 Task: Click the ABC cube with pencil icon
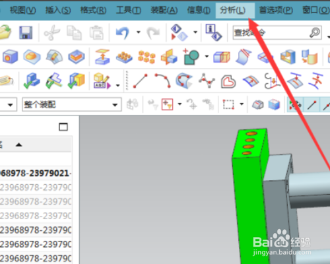[x=102, y=81]
